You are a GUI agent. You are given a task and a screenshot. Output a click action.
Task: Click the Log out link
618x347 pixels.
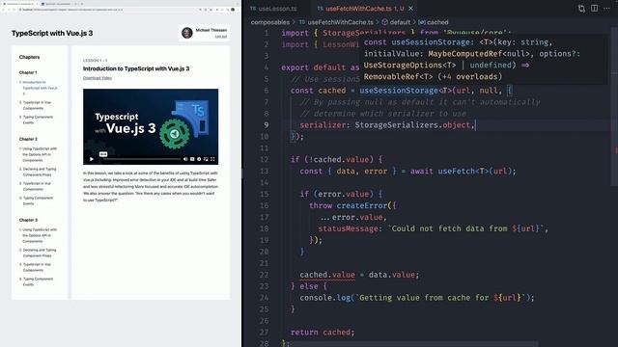221,37
